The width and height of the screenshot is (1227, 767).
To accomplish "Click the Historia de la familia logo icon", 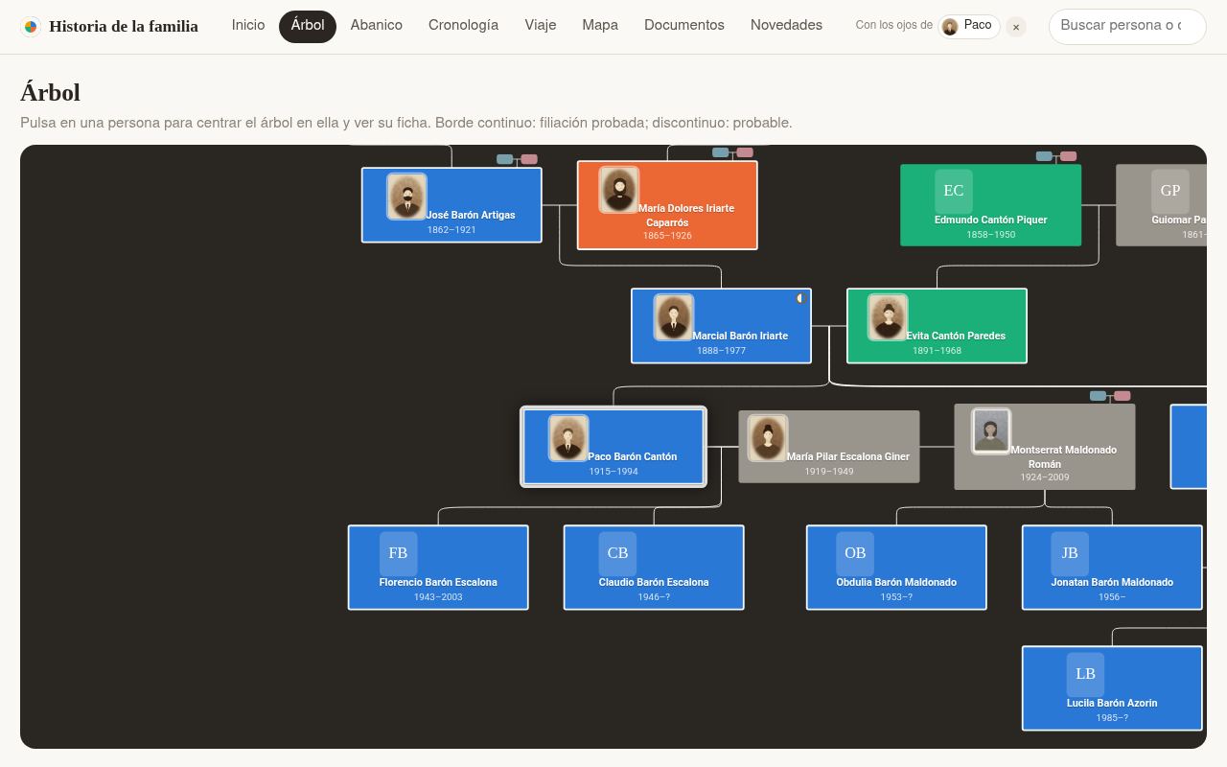I will (31, 27).
